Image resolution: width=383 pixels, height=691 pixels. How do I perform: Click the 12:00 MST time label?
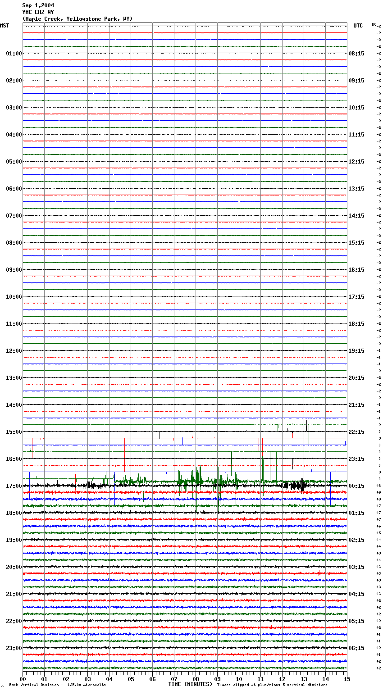click(x=14, y=351)
